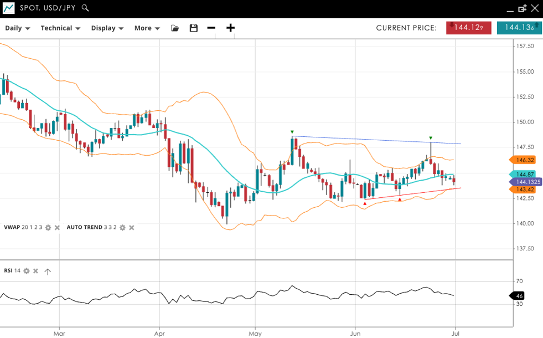This screenshot has width=543, height=338.
Task: Open the More menu
Action: (147, 28)
